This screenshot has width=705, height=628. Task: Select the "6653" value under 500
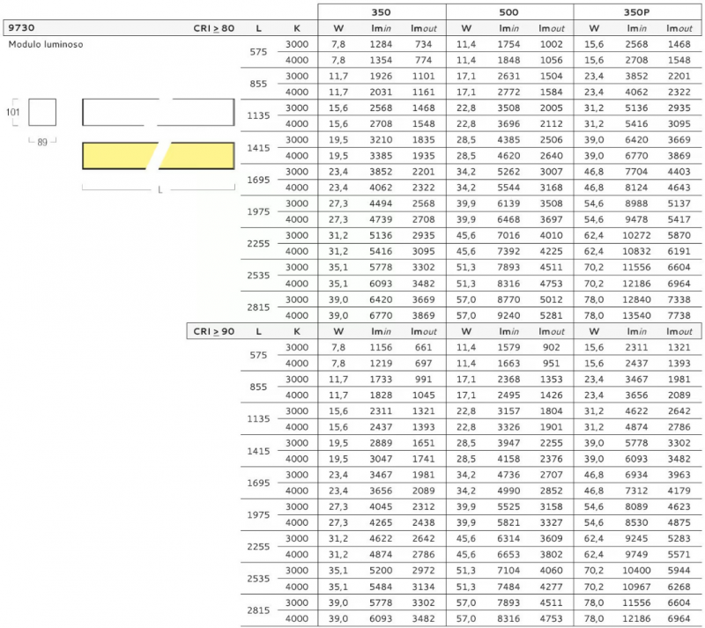pyautogui.click(x=508, y=554)
